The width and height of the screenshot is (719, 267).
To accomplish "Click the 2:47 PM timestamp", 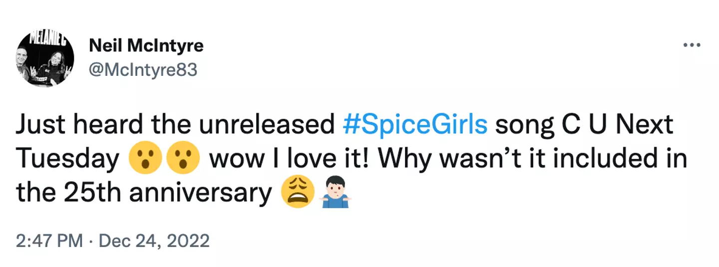I will 48,241.
